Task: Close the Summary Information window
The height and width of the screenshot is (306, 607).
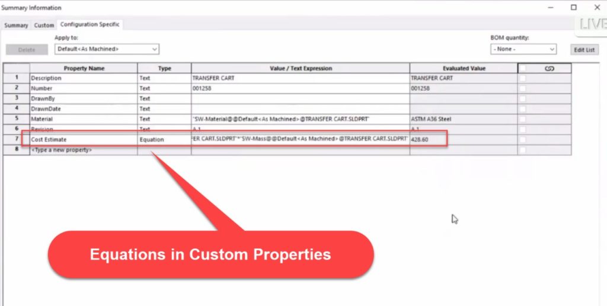Action: (597, 7)
